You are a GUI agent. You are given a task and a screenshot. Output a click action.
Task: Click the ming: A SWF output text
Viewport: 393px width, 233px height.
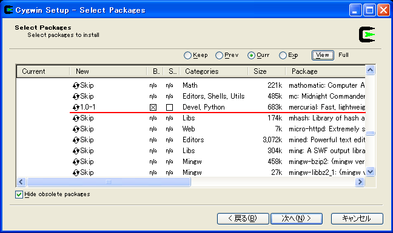(x=326, y=151)
